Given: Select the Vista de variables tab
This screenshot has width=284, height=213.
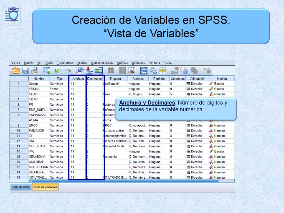Looking at the screenshot, I should click(x=45, y=187).
